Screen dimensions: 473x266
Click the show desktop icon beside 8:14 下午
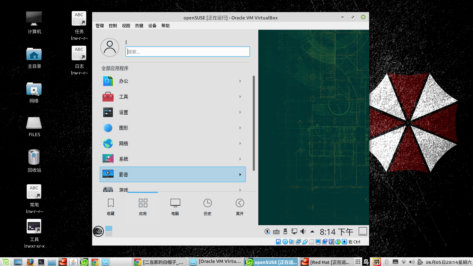tap(363, 231)
